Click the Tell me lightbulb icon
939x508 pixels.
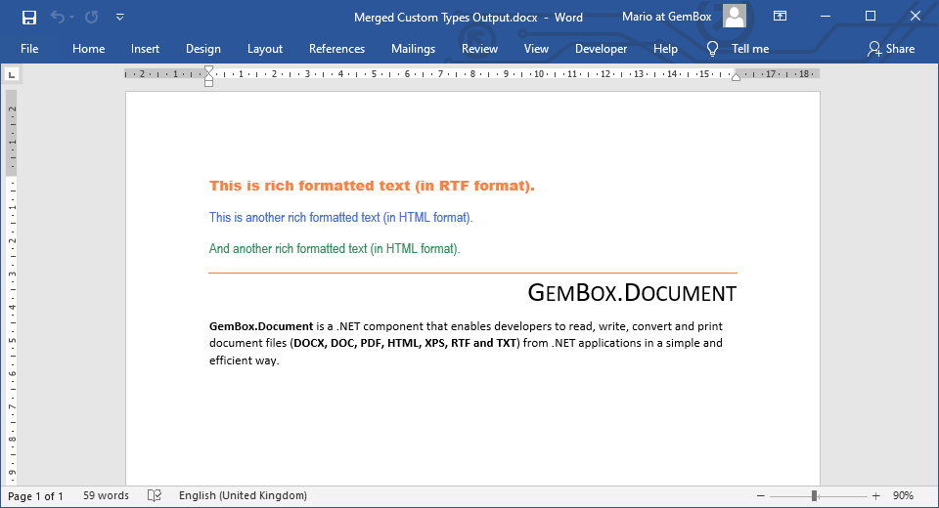coord(713,49)
